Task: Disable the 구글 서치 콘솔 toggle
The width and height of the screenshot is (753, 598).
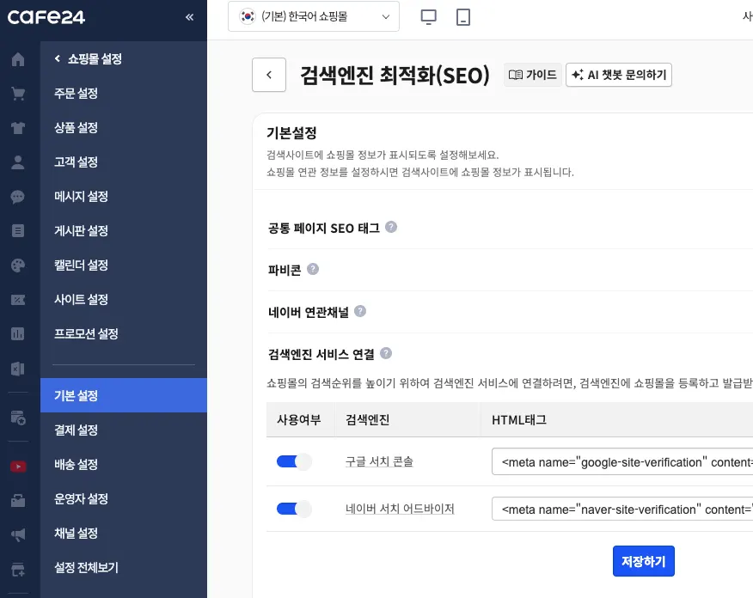Action: (x=294, y=461)
